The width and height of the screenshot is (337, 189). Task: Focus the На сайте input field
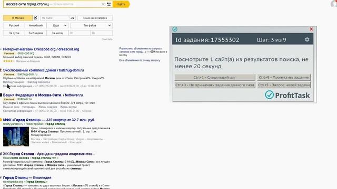[x=55, y=18]
